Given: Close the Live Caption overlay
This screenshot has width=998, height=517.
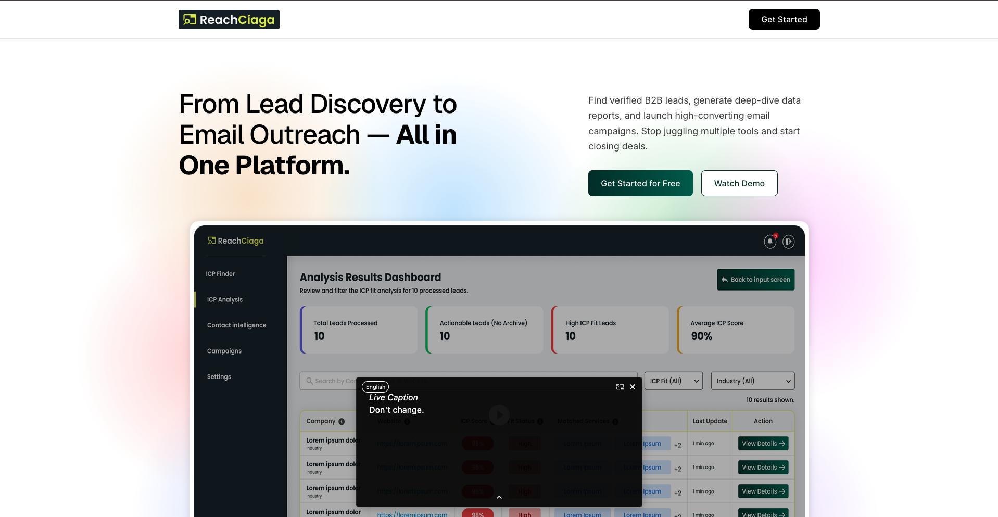Looking at the screenshot, I should 633,387.
